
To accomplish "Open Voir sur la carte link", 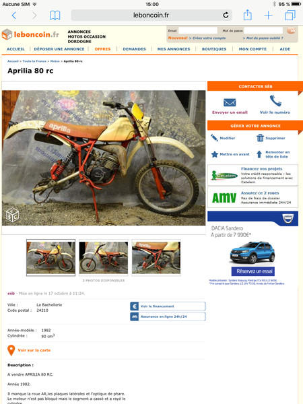I will 34,350.
